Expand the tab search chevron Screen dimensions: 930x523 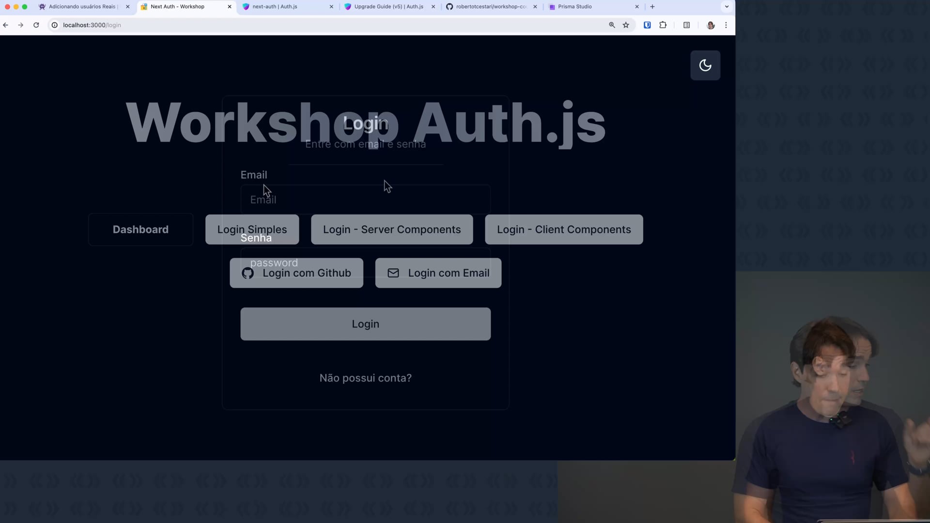[x=727, y=7]
